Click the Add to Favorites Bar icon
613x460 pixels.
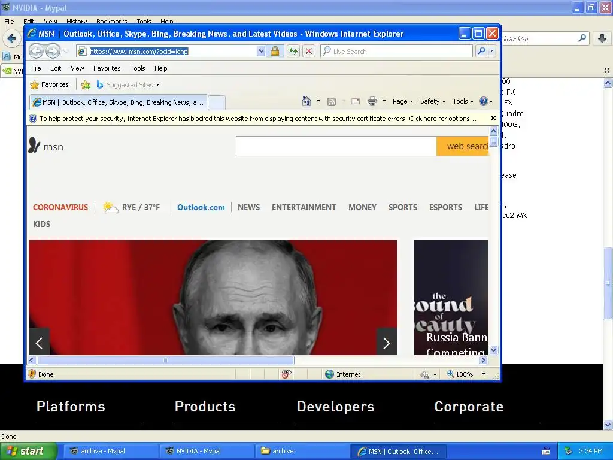click(85, 84)
